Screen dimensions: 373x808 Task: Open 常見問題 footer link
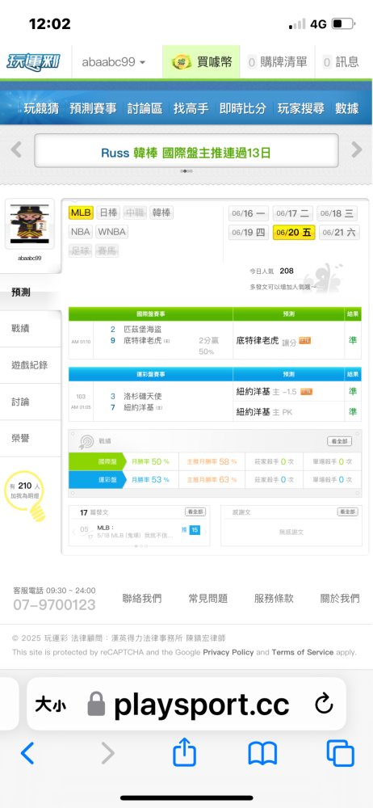(208, 598)
